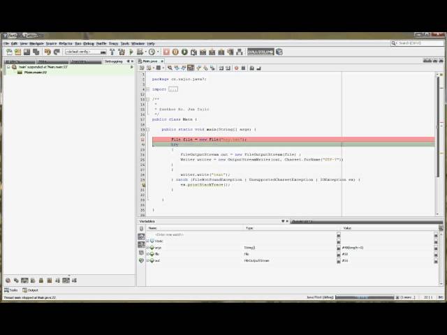Viewport: 447px width, 335px height.
Task: Expand the folded import block
Action: pyautogui.click(x=147, y=89)
